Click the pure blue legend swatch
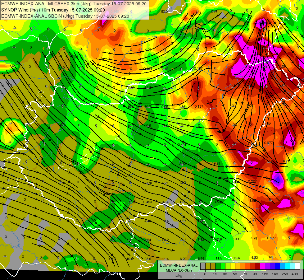Viewport: 304px width, 280px height. [278, 266]
